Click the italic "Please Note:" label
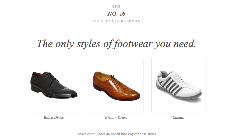 click(86, 134)
